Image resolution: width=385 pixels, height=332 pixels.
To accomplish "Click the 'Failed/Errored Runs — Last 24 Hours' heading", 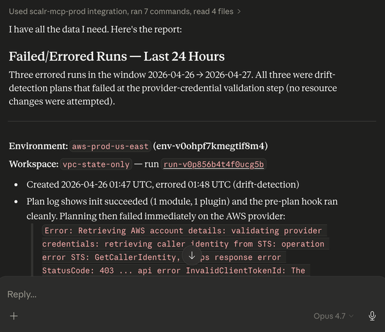I will pos(117,57).
